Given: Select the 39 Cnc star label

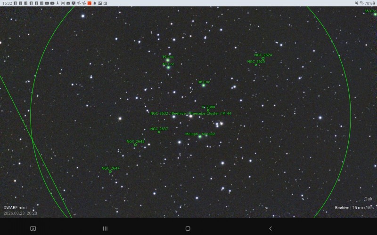Looking at the screenshot, I should click(168, 57).
